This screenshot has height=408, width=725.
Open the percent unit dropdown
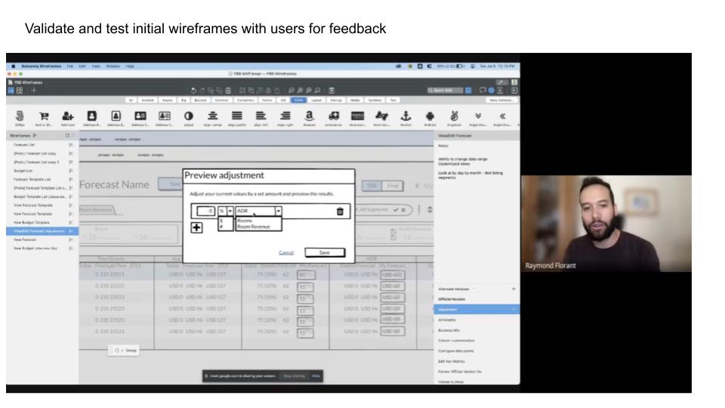(x=230, y=212)
